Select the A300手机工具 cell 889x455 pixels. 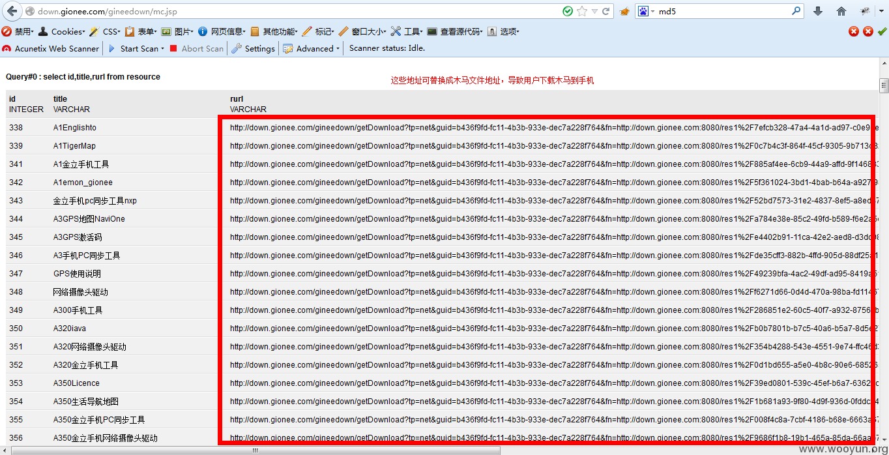[x=78, y=310]
